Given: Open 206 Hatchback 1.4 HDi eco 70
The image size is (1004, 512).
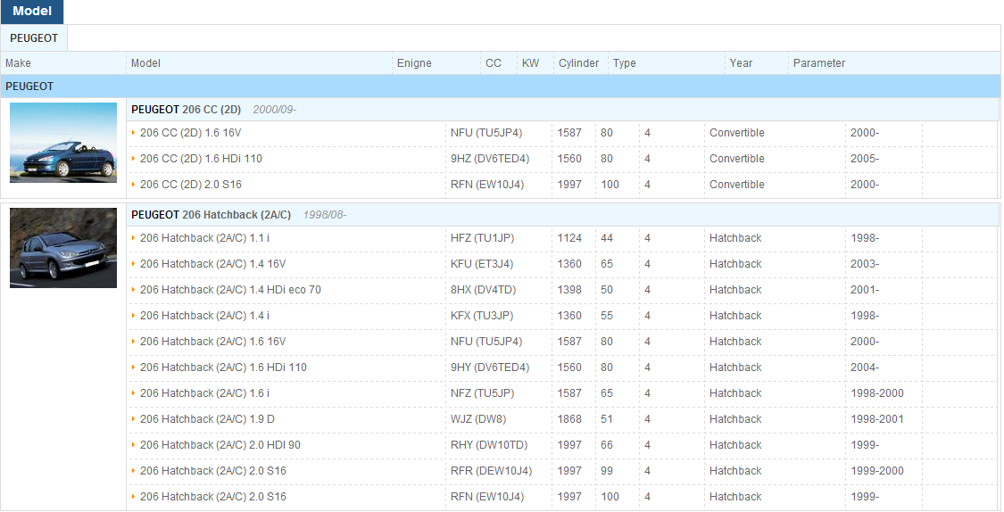Looking at the screenshot, I should click(230, 290).
